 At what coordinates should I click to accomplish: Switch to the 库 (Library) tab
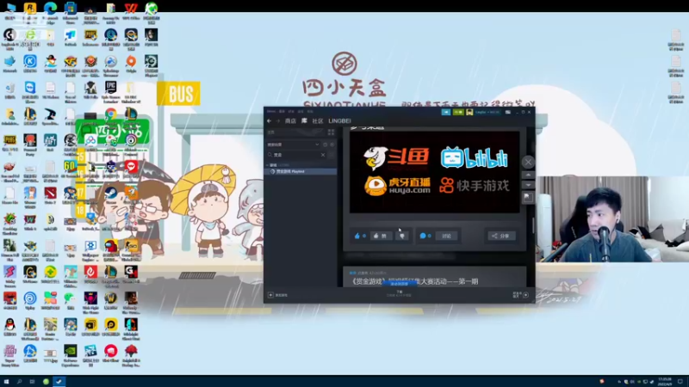coord(304,120)
